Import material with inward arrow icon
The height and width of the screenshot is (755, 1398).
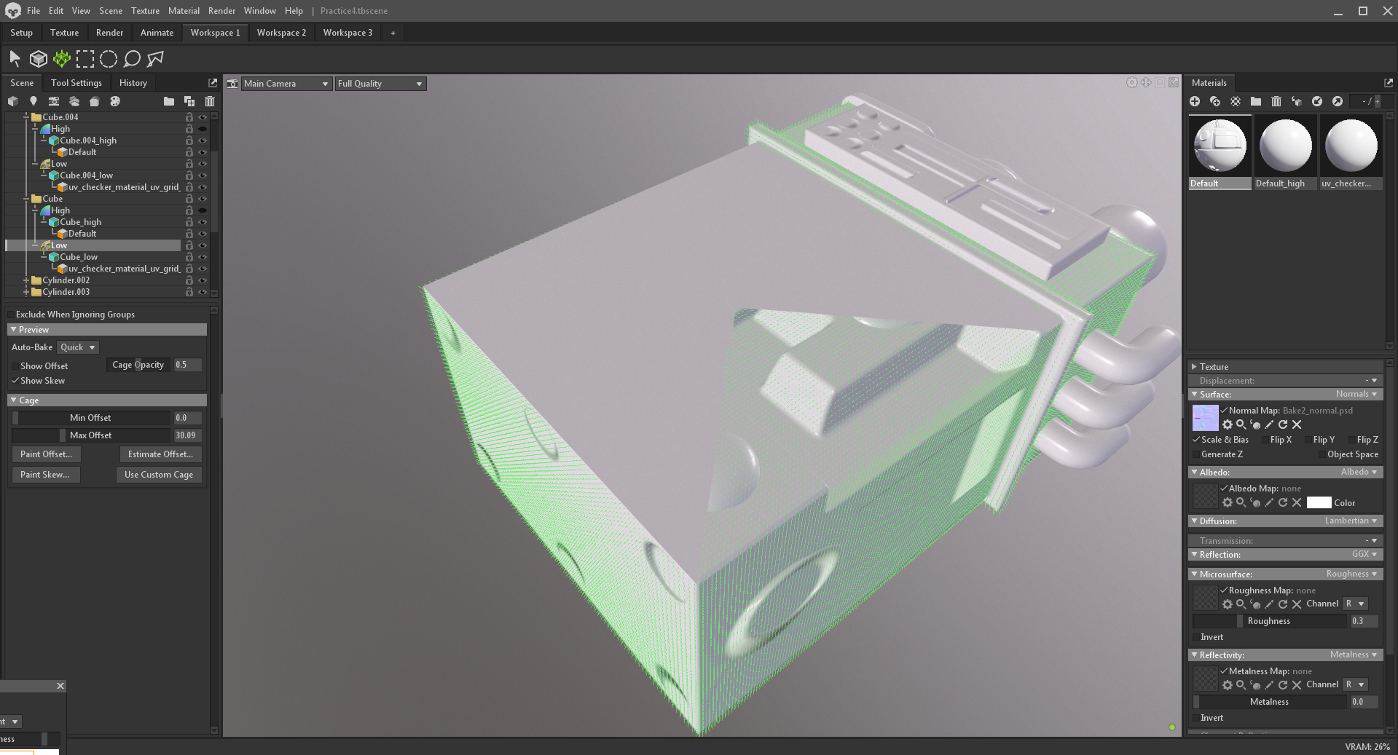[1317, 101]
